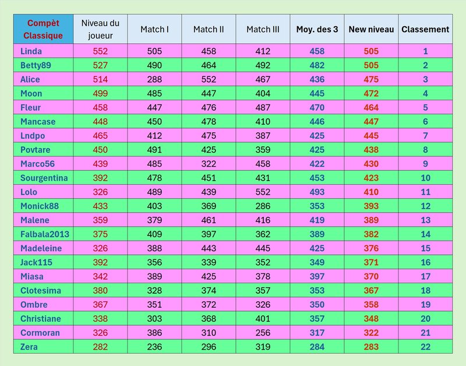Select Sourgentina's new level 423
Viewport: 466px width, 366px height.
click(x=371, y=178)
